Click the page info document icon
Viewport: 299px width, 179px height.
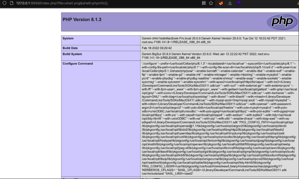[11, 3]
